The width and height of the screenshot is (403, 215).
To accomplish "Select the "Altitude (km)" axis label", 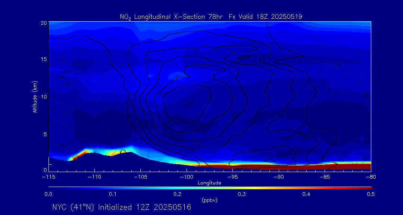I will tap(35, 97).
